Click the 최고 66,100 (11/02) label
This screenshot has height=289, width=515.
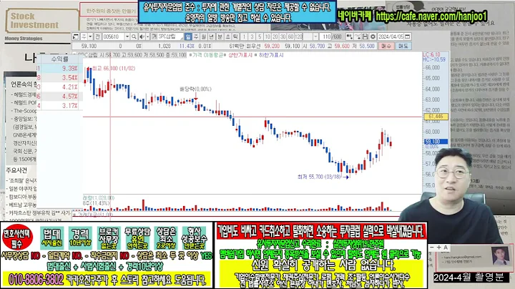coord(114,68)
